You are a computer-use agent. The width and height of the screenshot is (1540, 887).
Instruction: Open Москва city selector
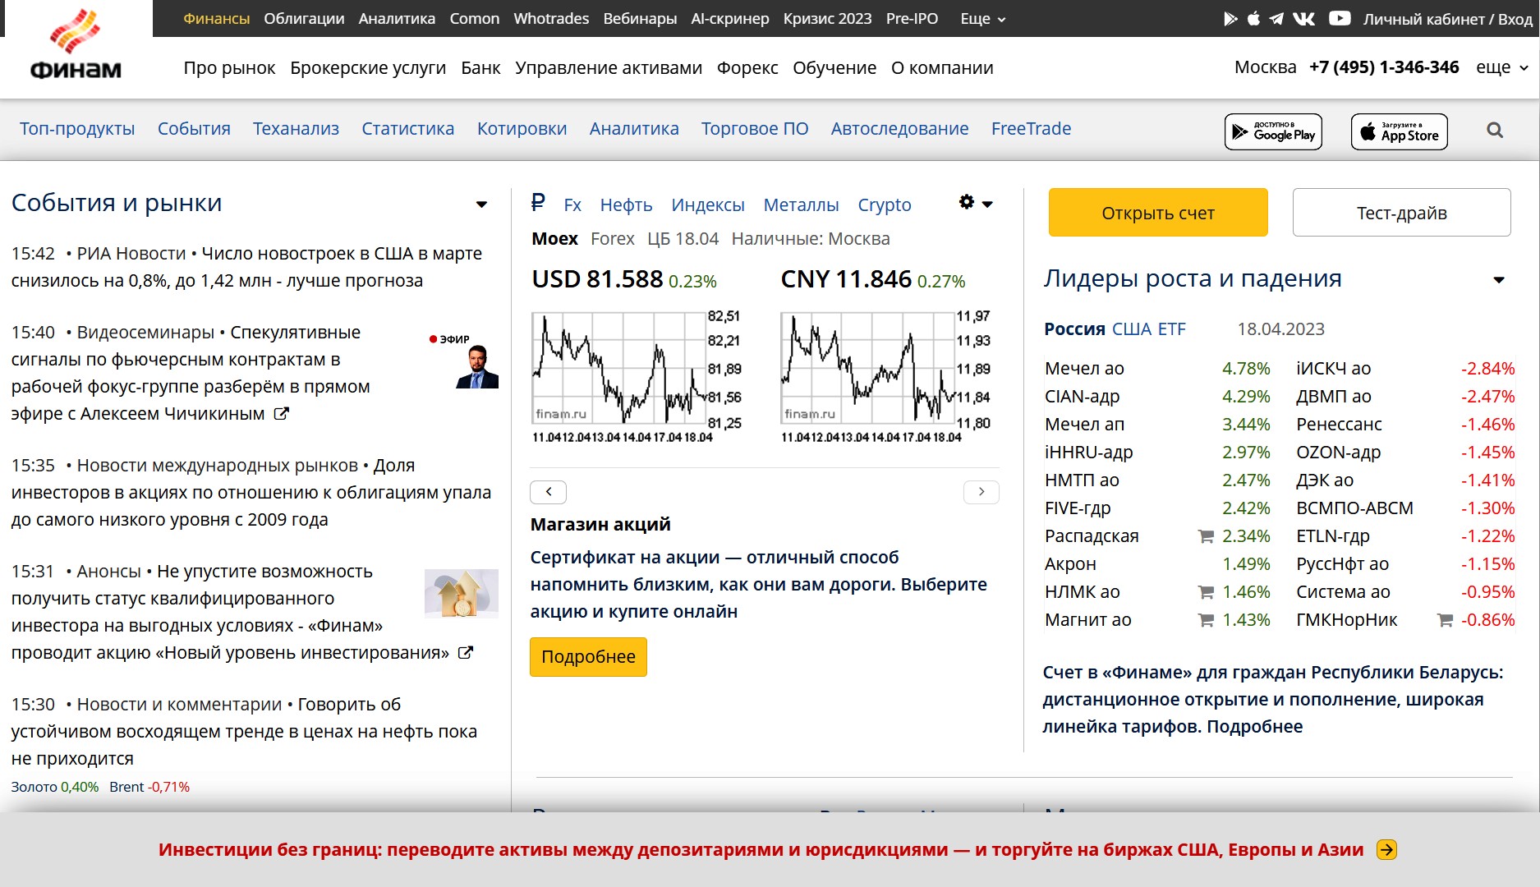click(x=1265, y=67)
